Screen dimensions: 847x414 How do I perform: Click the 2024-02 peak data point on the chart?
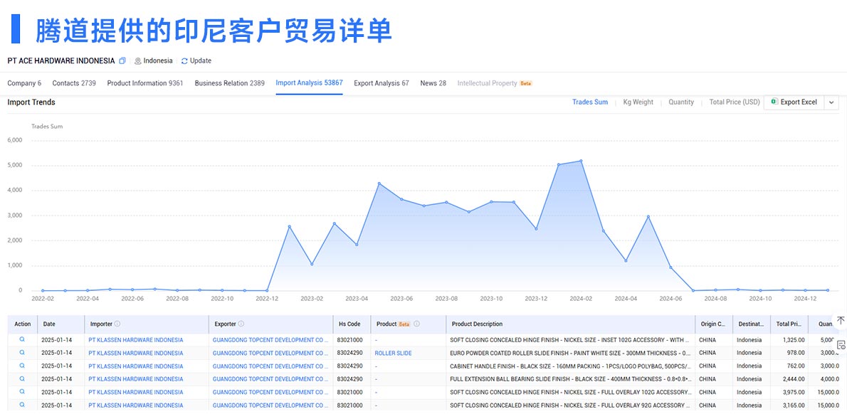click(x=581, y=161)
